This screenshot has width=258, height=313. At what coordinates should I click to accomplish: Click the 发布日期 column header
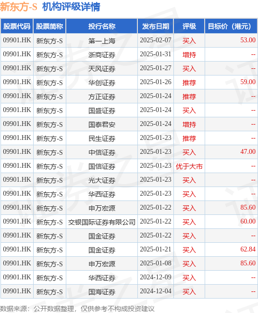(x=156, y=26)
